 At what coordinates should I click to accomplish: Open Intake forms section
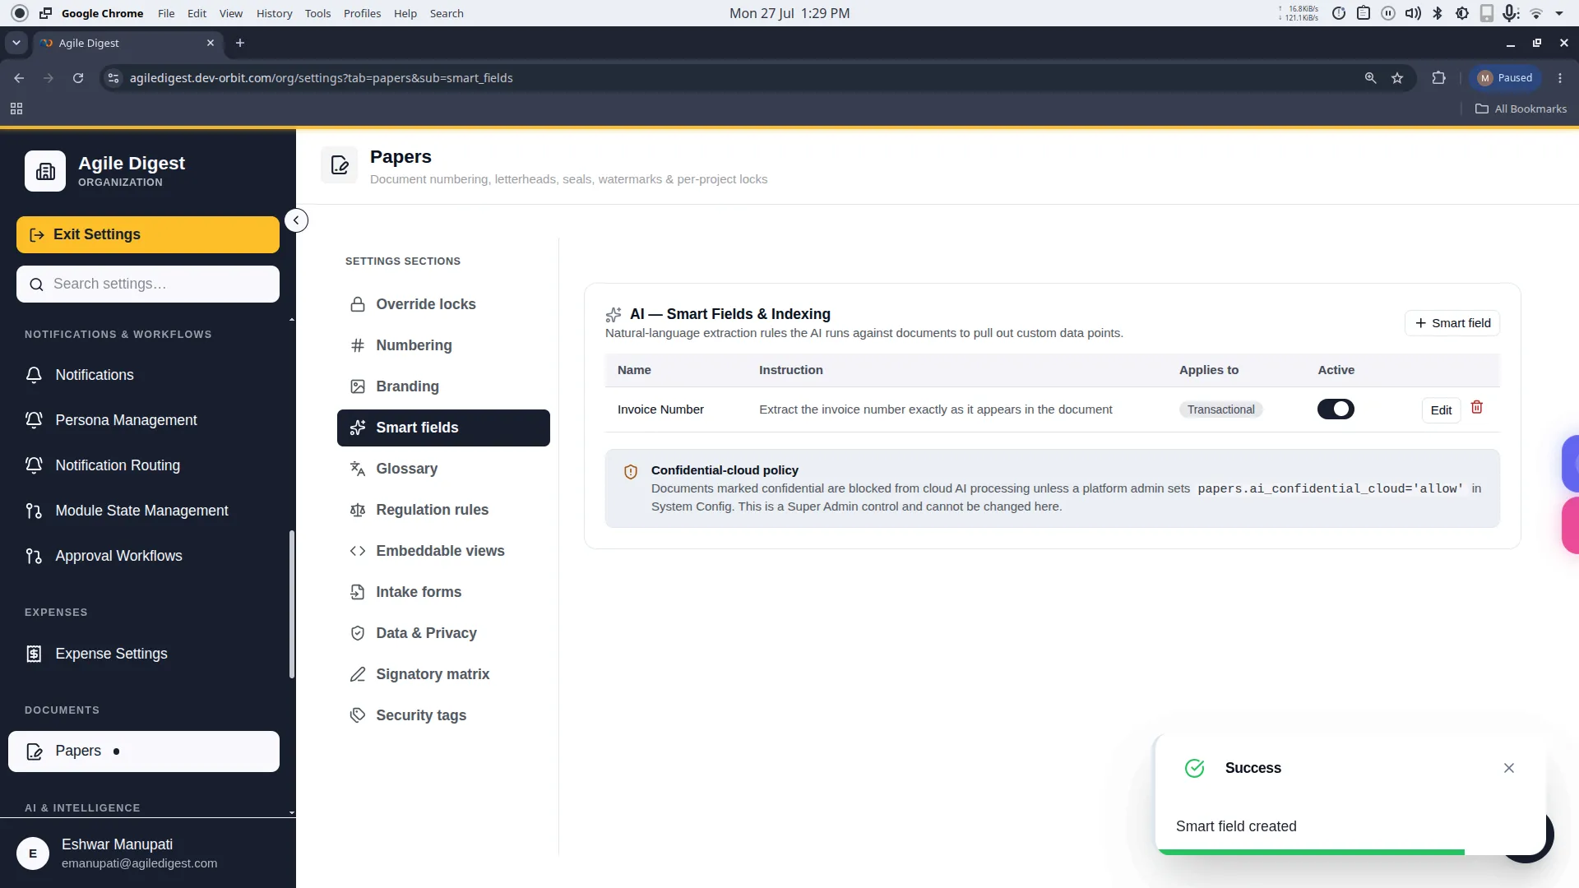443,592
